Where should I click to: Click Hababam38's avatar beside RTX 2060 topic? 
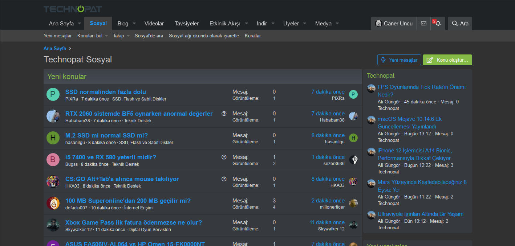(x=53, y=116)
